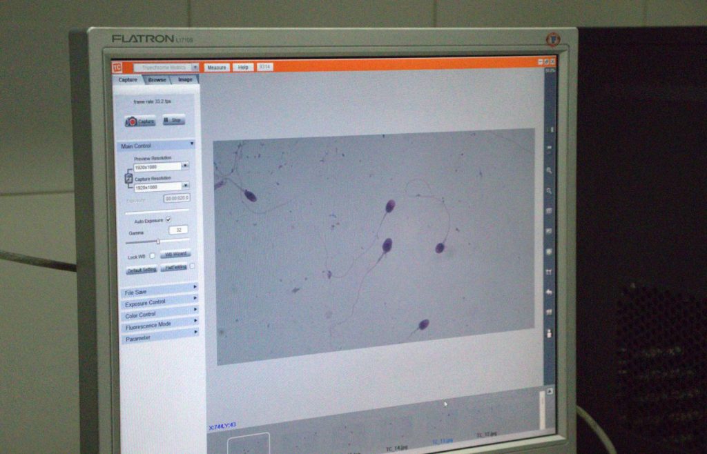The image size is (707, 454).
Task: Toggle the checkbox beside FlatFielding
Action: tap(193, 266)
